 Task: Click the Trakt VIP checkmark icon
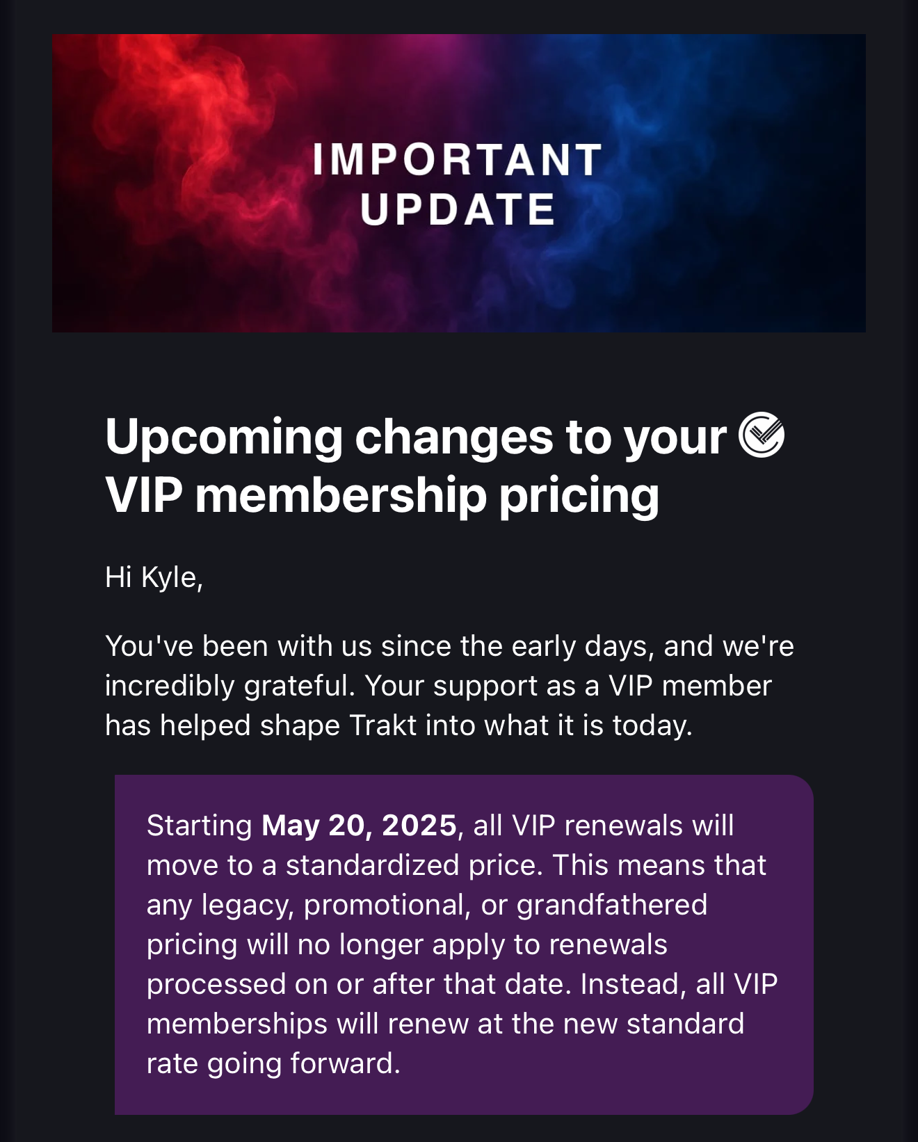[762, 435]
